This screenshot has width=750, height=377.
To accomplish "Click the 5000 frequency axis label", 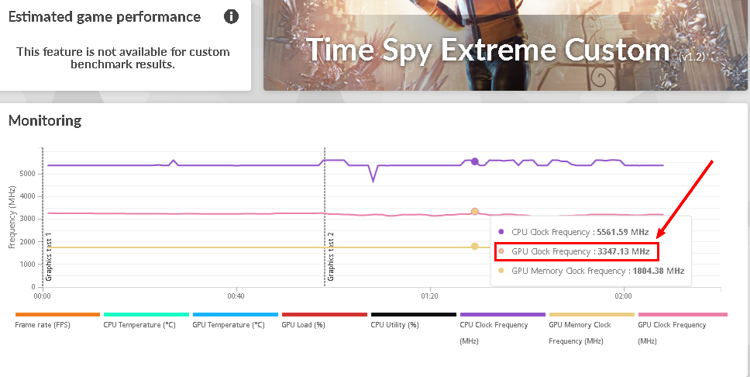I will [x=27, y=174].
